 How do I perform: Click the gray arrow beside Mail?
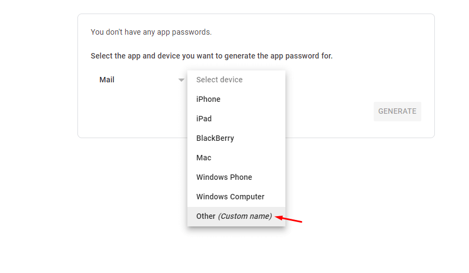(181, 80)
